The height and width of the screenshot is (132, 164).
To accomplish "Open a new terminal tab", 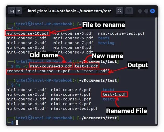I will (x=12, y=11).
